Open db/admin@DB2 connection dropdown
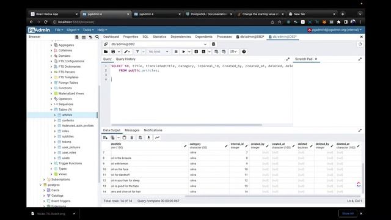 (159, 44)
